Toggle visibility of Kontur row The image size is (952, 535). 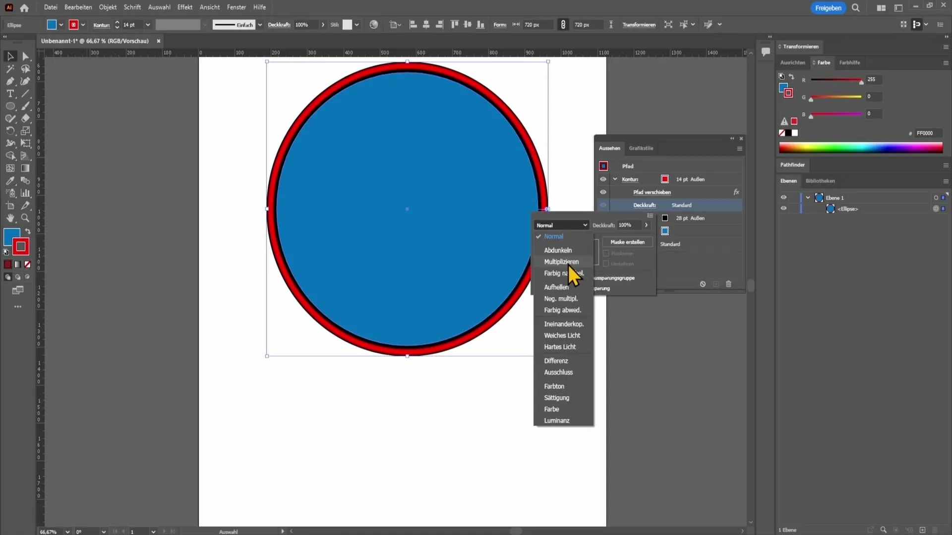point(603,179)
